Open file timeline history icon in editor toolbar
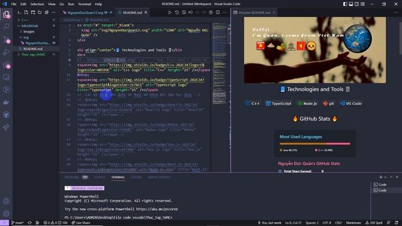402x226 pixels. 177,13
